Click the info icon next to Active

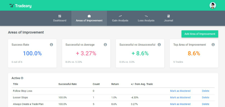coord(22,78)
